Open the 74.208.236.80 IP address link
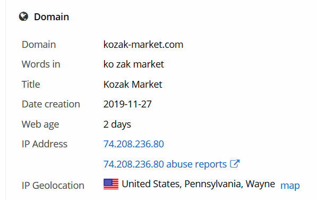The image size is (317, 200). pos(133,144)
